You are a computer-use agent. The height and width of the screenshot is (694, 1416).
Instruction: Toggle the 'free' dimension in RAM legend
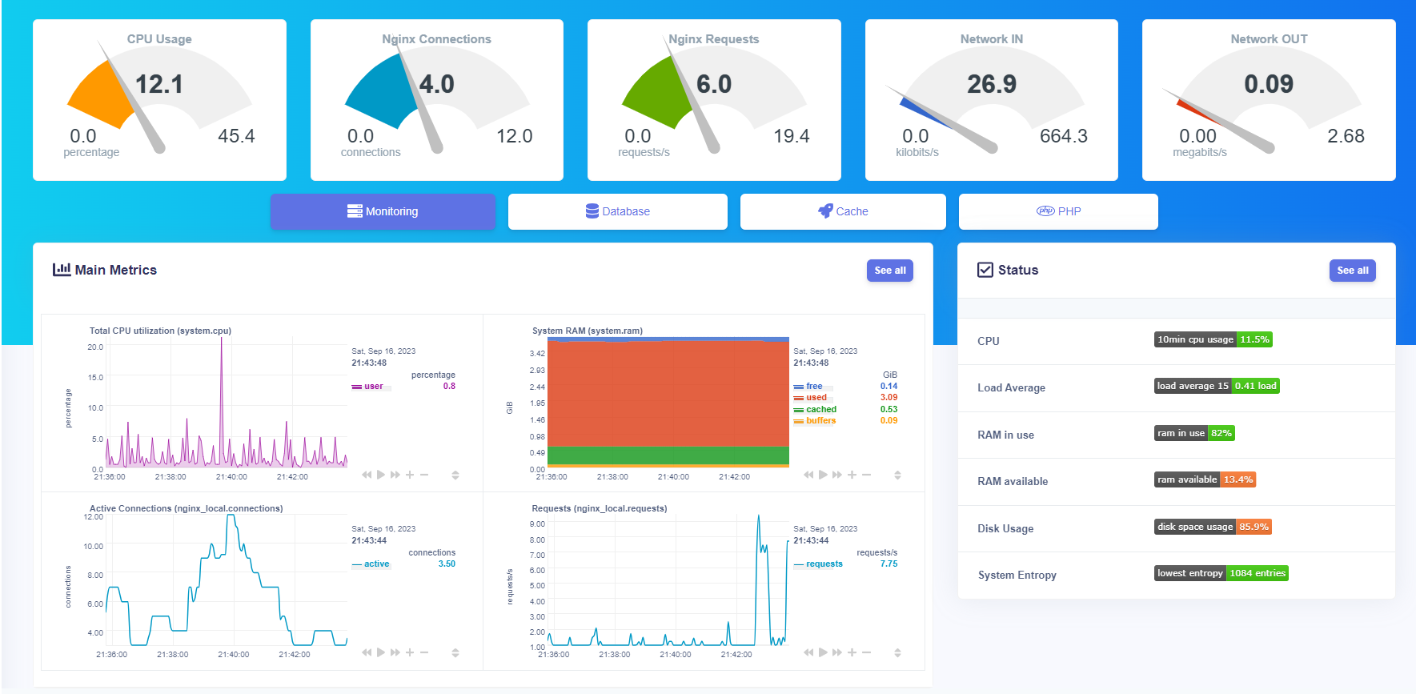pos(813,386)
